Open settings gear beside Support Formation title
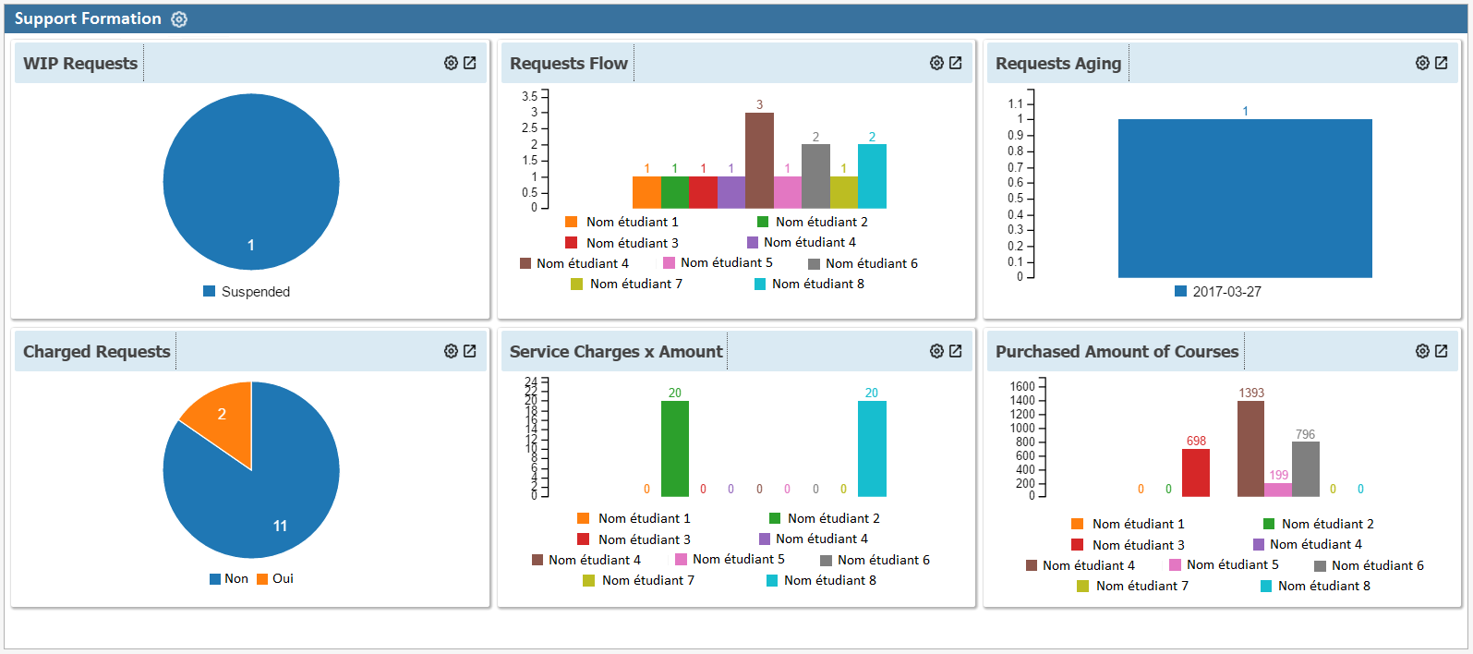Image resolution: width=1473 pixels, height=654 pixels. (x=179, y=19)
